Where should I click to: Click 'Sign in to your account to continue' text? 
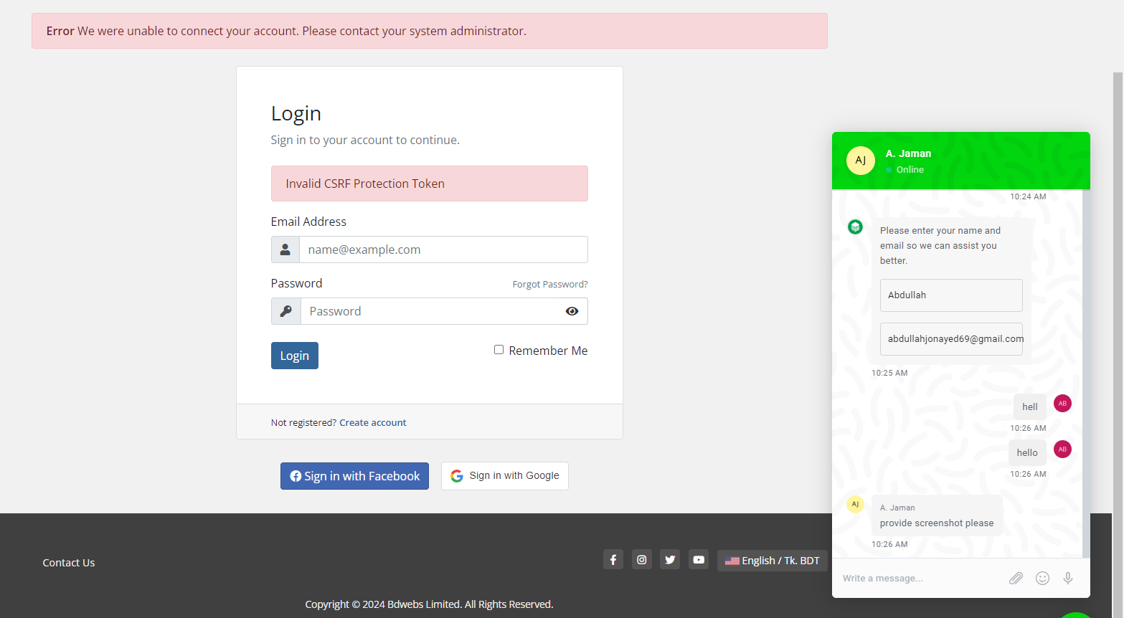coord(365,140)
